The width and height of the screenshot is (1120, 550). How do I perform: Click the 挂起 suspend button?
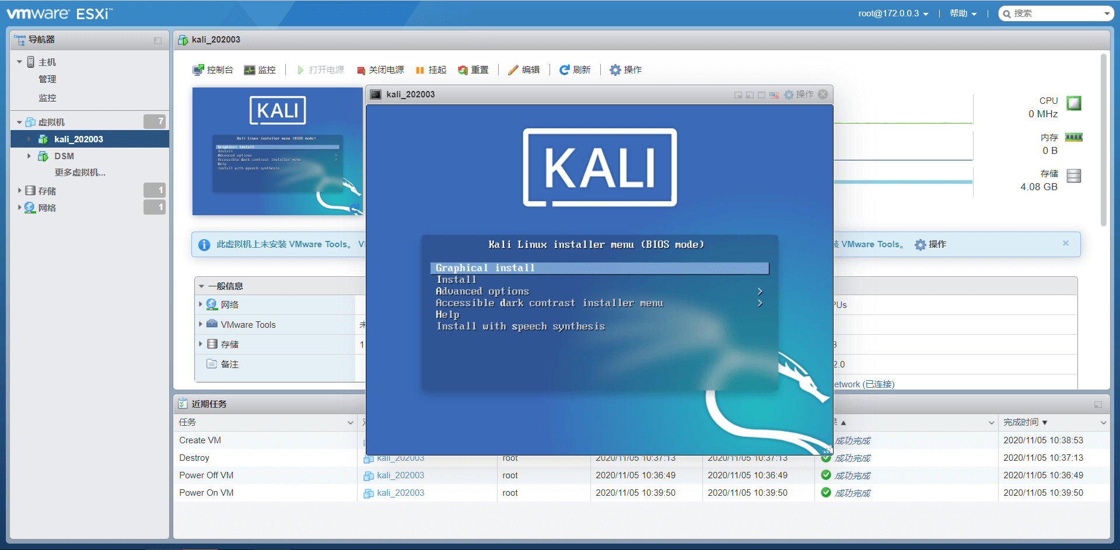click(430, 70)
